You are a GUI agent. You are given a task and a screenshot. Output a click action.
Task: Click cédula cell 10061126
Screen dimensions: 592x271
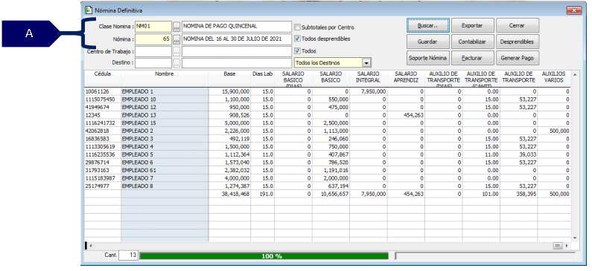[x=103, y=91]
